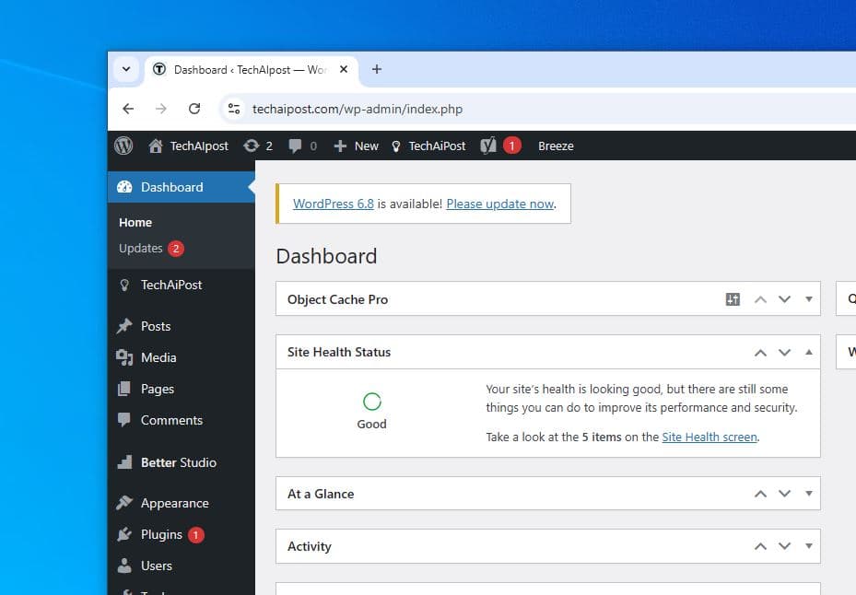Click the Activity widget title
The width and height of the screenshot is (856, 595).
pyautogui.click(x=309, y=546)
